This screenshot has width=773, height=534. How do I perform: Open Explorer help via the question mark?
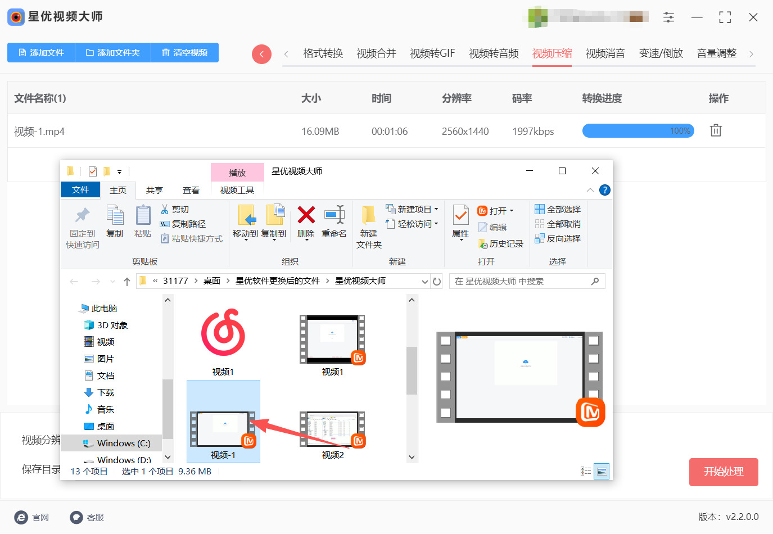[x=604, y=190]
